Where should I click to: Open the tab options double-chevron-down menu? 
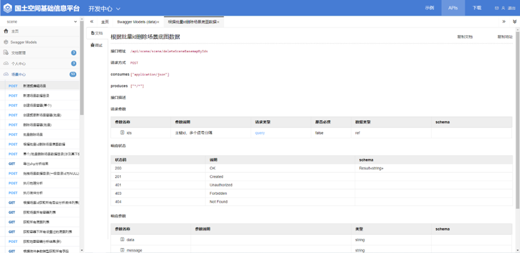point(514,21)
